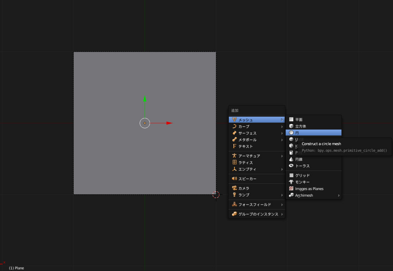
Task: Click the Images as Planes checker icon
Action: click(291, 188)
